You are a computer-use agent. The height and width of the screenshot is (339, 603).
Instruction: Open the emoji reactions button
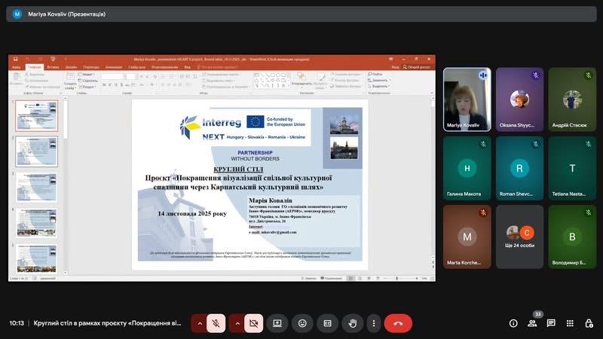point(303,323)
